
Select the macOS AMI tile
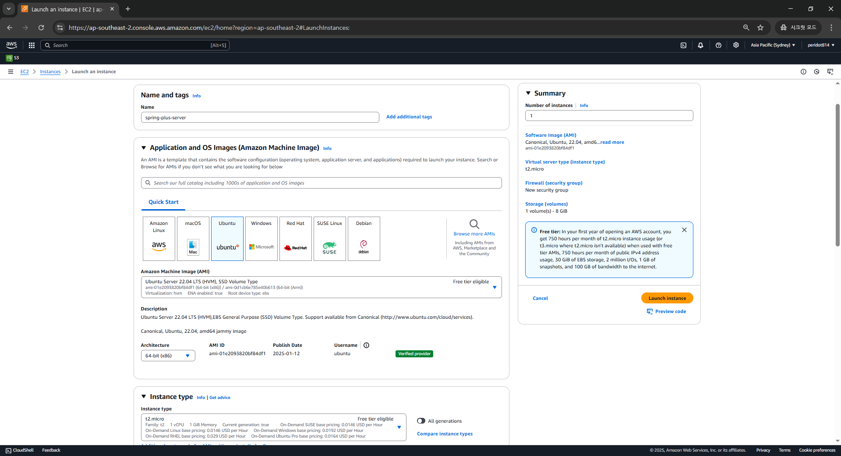(193, 239)
